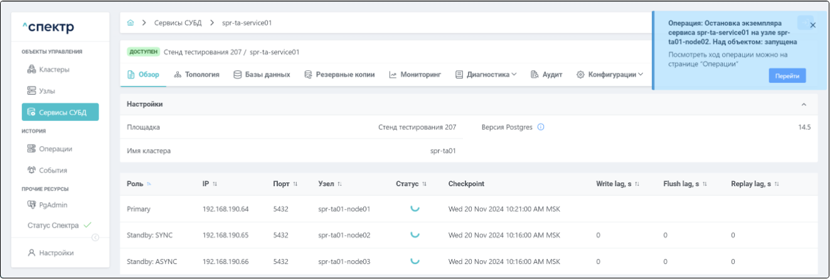Sort table by Порт column
The width and height of the screenshot is (830, 279).
pos(295,184)
